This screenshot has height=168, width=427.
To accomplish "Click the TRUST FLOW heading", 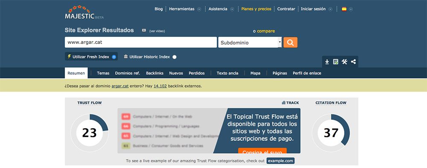I will coord(90,103).
